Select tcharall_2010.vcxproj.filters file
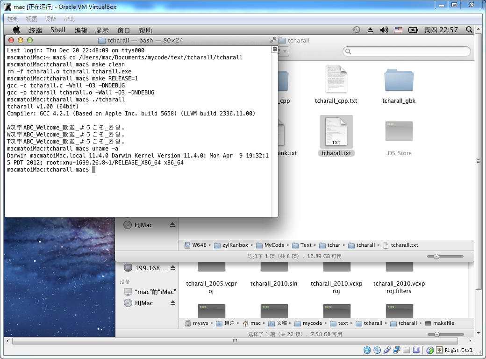Screen dimensions: 486x359 pos(399,287)
